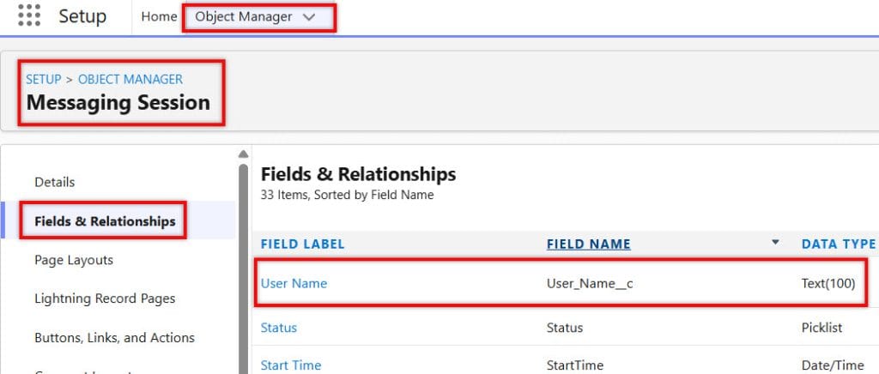This screenshot has height=374, width=879.
Task: Click the FIELD NAME sort arrow
Action: 775,243
